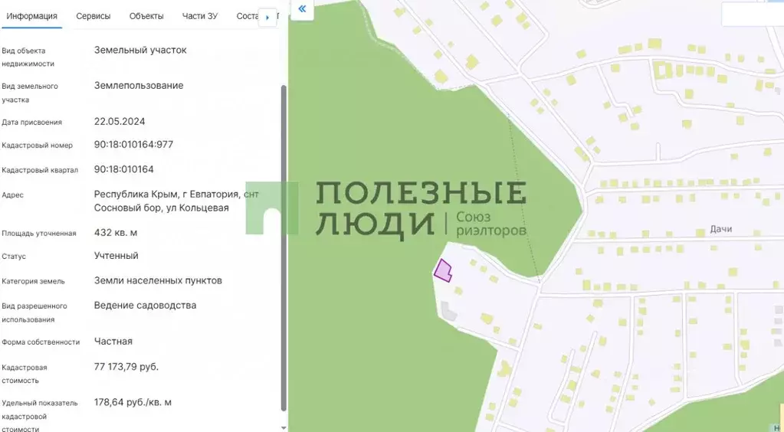Viewport: 784px width, 432px height.
Task: Open the partially hidden Состав tab
Action: (x=248, y=16)
